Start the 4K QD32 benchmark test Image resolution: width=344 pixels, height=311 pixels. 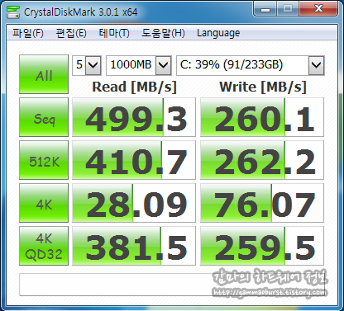pos(44,246)
